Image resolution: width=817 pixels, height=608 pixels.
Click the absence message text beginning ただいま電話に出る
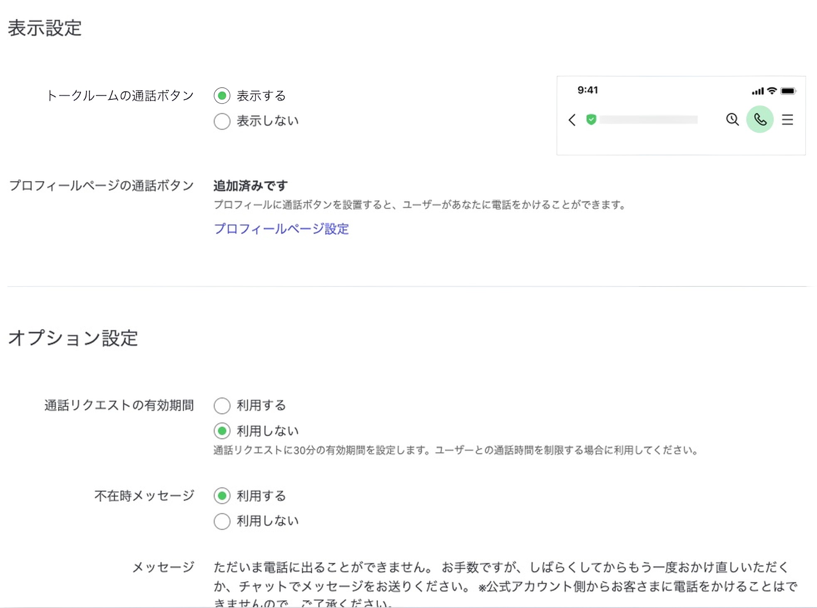tap(505, 584)
